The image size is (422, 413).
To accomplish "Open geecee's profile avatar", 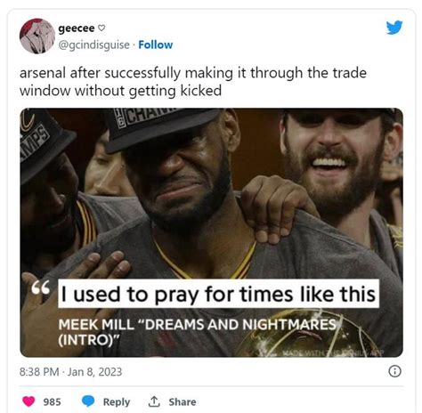I will click(37, 36).
